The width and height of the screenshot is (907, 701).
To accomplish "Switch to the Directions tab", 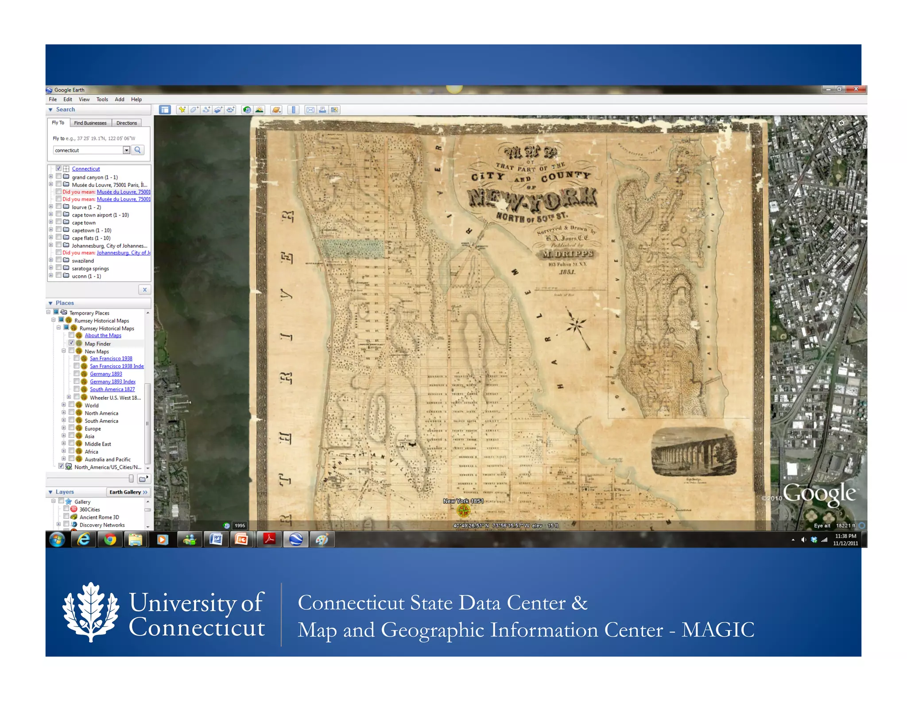I will (127, 123).
